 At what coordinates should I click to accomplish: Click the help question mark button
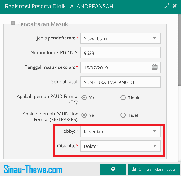click(x=113, y=169)
